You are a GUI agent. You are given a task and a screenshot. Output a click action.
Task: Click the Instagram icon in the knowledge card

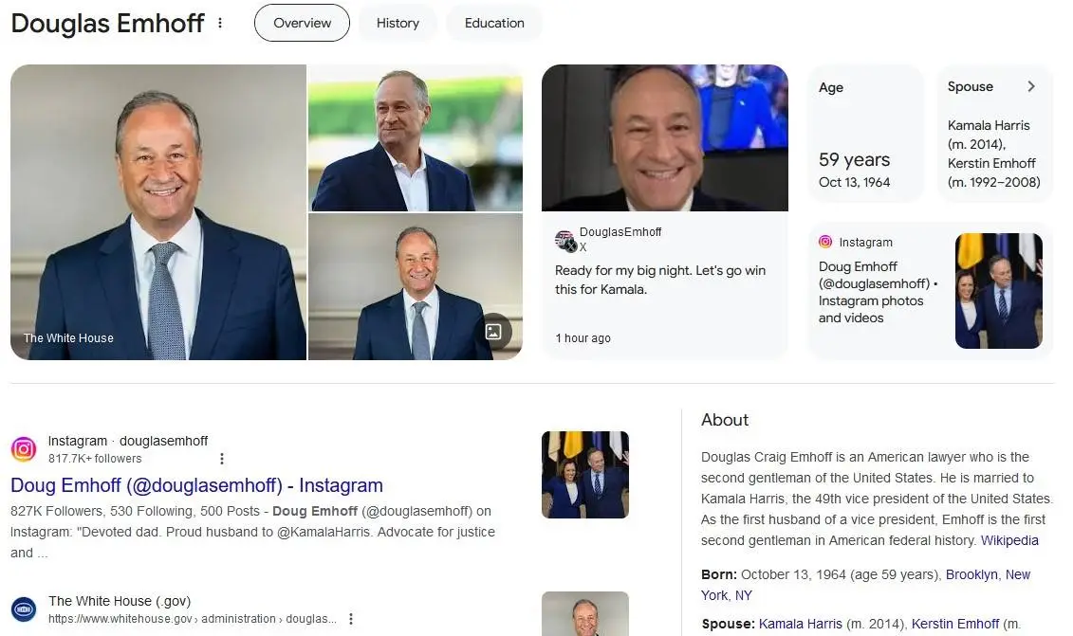click(825, 242)
